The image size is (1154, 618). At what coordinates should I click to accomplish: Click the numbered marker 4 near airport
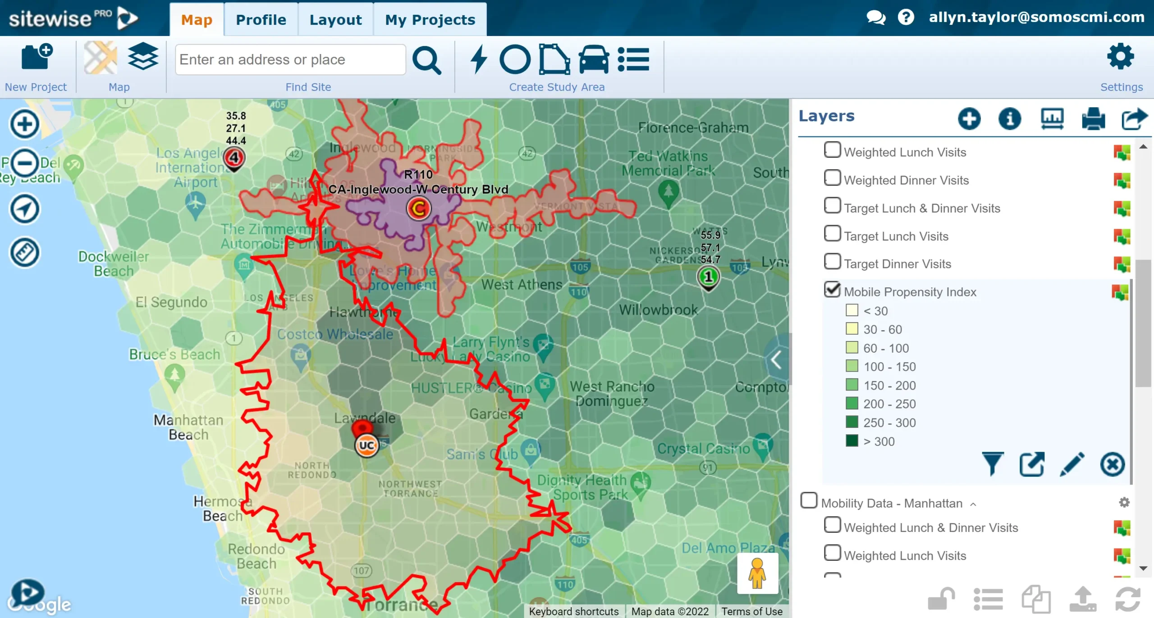point(234,159)
